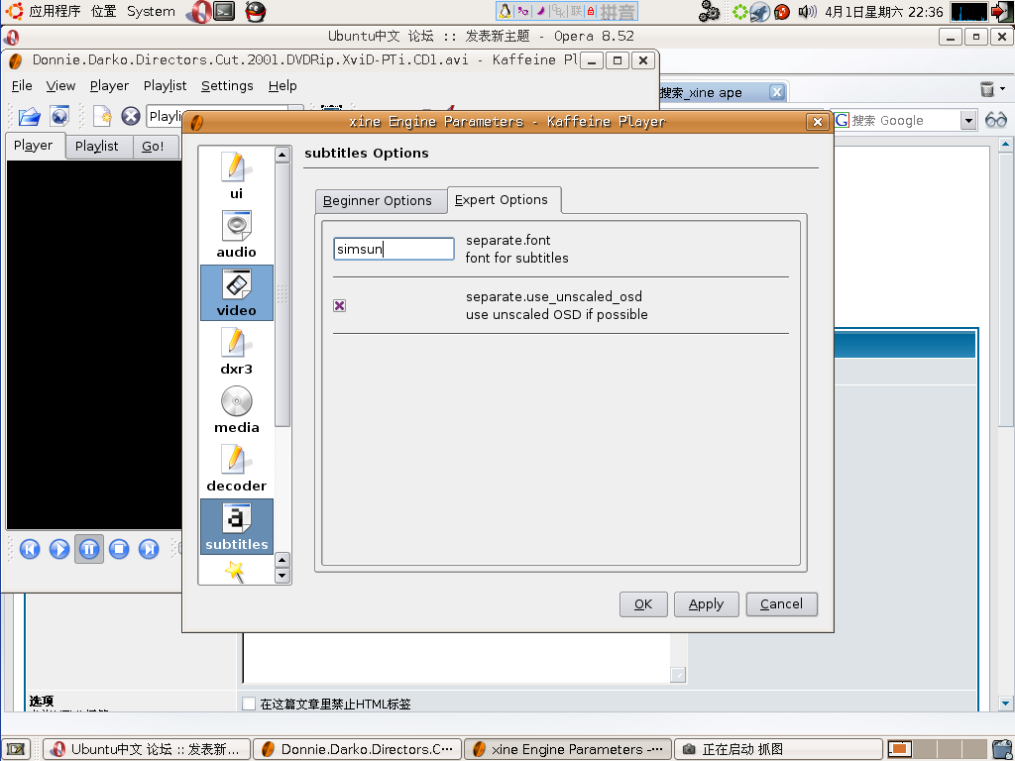1015x761 pixels.
Task: Click the show desktop icon on the bottom panel
Action: click(x=16, y=749)
